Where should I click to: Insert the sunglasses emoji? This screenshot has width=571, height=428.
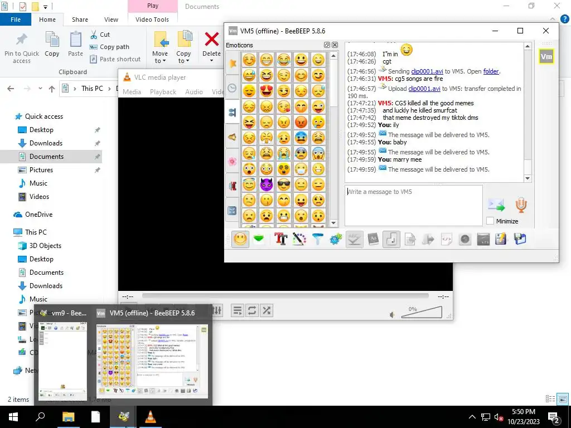(284, 184)
